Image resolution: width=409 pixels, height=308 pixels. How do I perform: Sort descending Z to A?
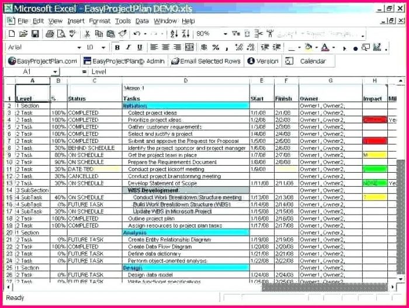coord(186,34)
